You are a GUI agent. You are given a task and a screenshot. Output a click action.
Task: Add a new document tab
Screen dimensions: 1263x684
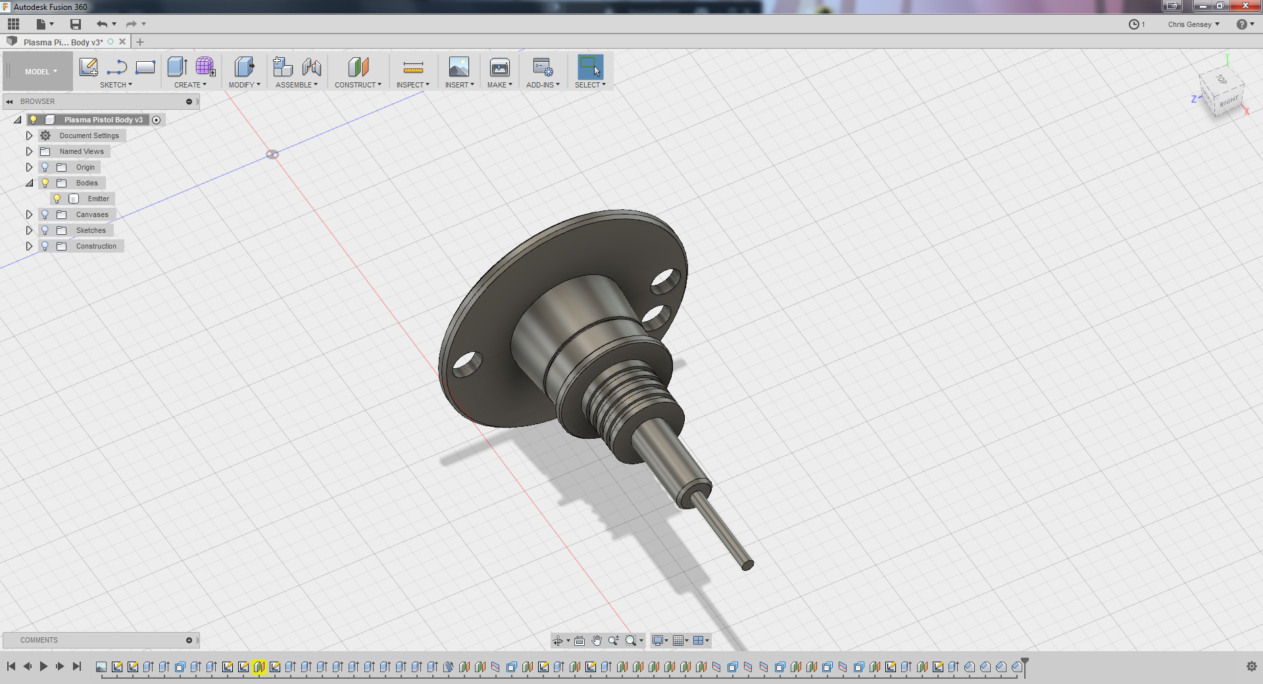[x=140, y=42]
